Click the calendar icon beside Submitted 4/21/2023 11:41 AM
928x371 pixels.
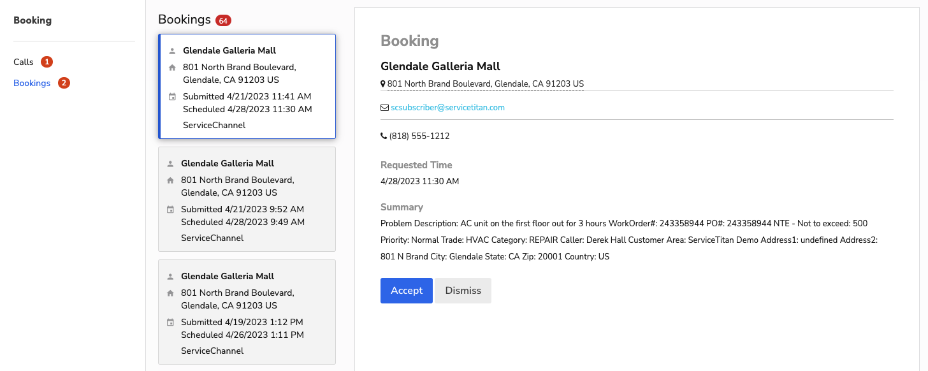(171, 96)
